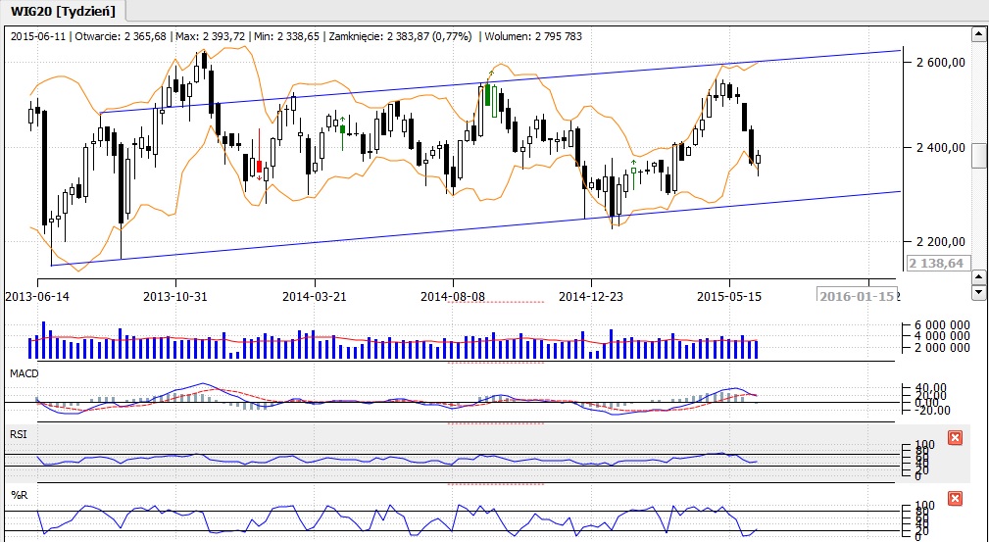
Task: Click the up arrow beside 2 138,64 label
Action: click(x=977, y=277)
